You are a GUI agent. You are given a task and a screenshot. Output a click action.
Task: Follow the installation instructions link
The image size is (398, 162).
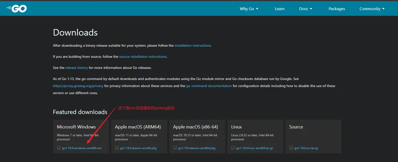pos(193,45)
